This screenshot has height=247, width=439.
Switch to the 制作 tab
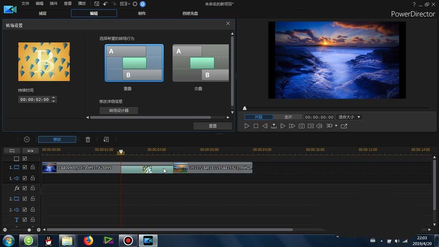pyautogui.click(x=142, y=13)
